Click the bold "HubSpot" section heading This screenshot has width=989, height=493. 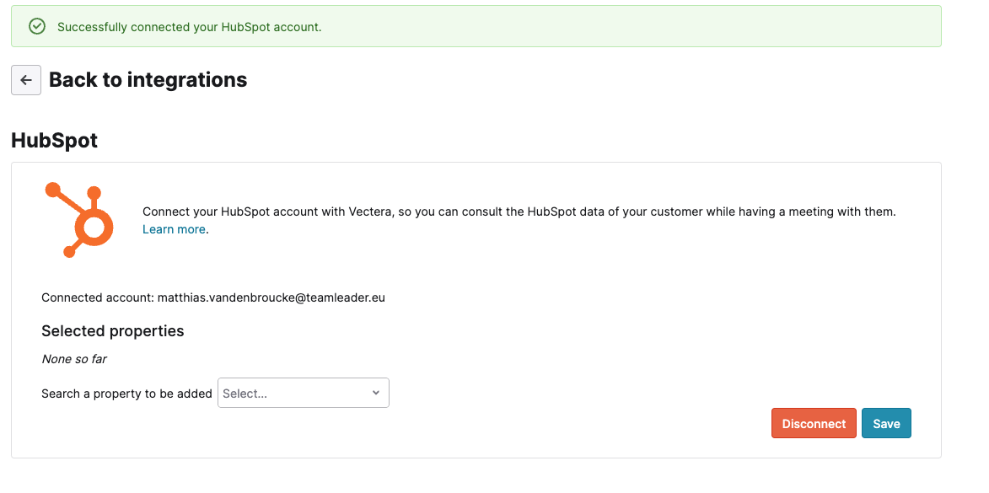54,141
